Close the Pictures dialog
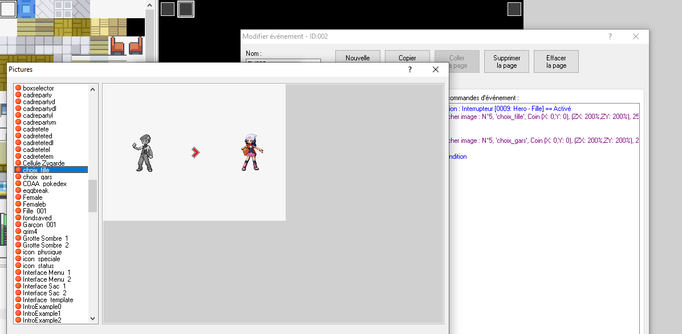 pyautogui.click(x=436, y=69)
